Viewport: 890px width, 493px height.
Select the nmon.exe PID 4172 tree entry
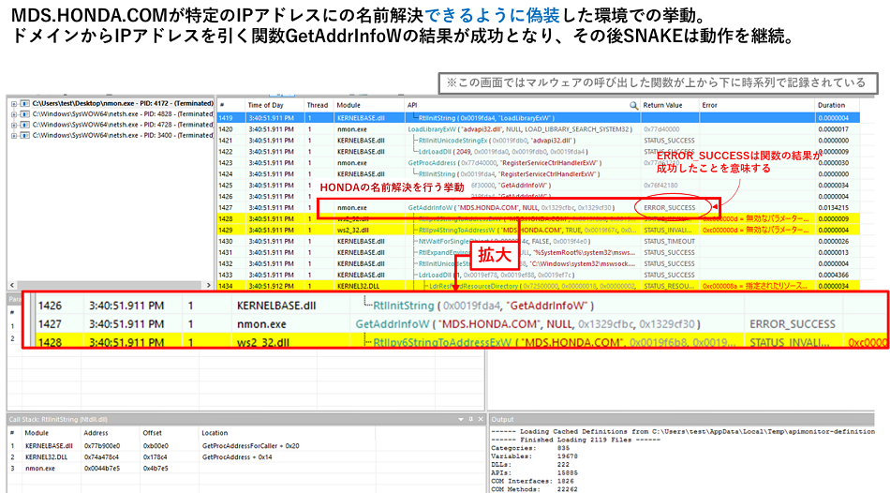point(123,103)
